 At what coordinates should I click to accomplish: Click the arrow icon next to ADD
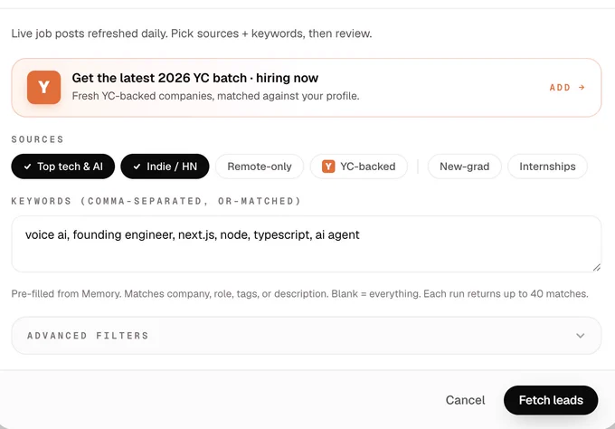(x=582, y=87)
